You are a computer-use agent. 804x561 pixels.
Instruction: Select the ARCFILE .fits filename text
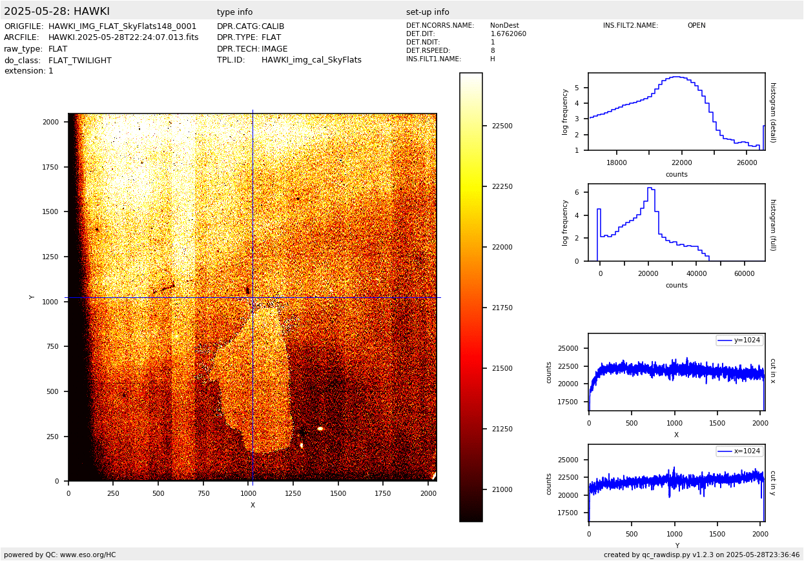pos(123,37)
